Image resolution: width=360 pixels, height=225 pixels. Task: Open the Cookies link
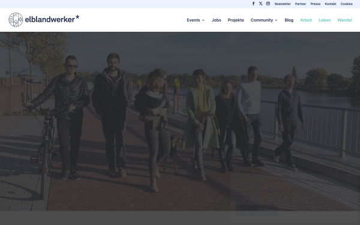346,4
